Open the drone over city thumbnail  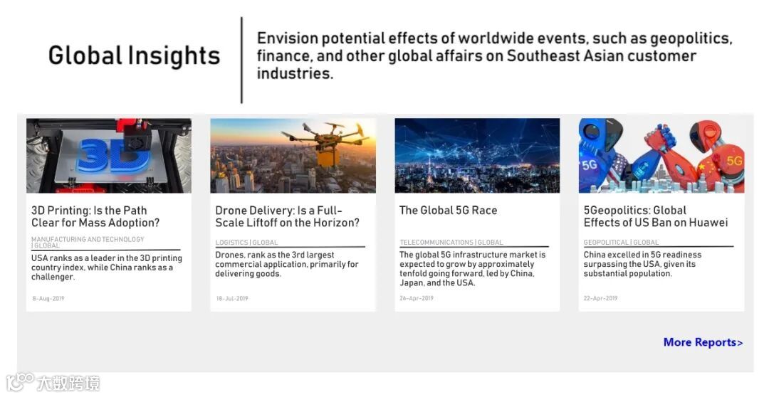click(293, 155)
